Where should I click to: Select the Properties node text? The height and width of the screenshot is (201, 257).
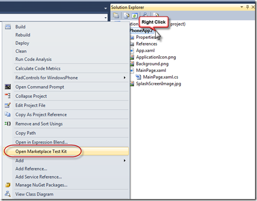[x=146, y=37]
